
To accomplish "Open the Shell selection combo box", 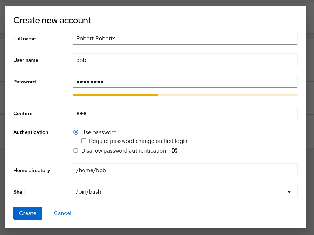I will (x=185, y=191).
